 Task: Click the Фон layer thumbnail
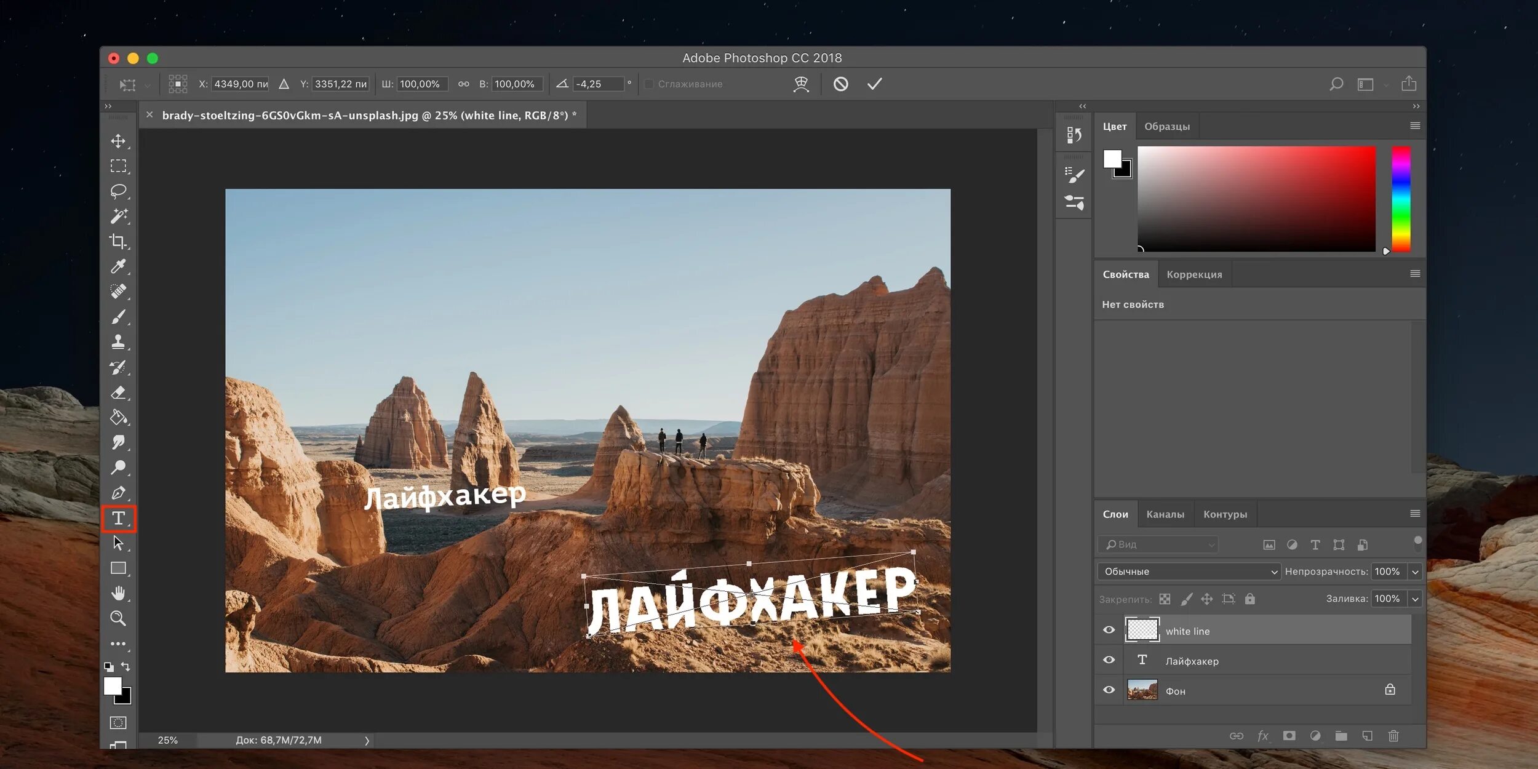tap(1142, 691)
